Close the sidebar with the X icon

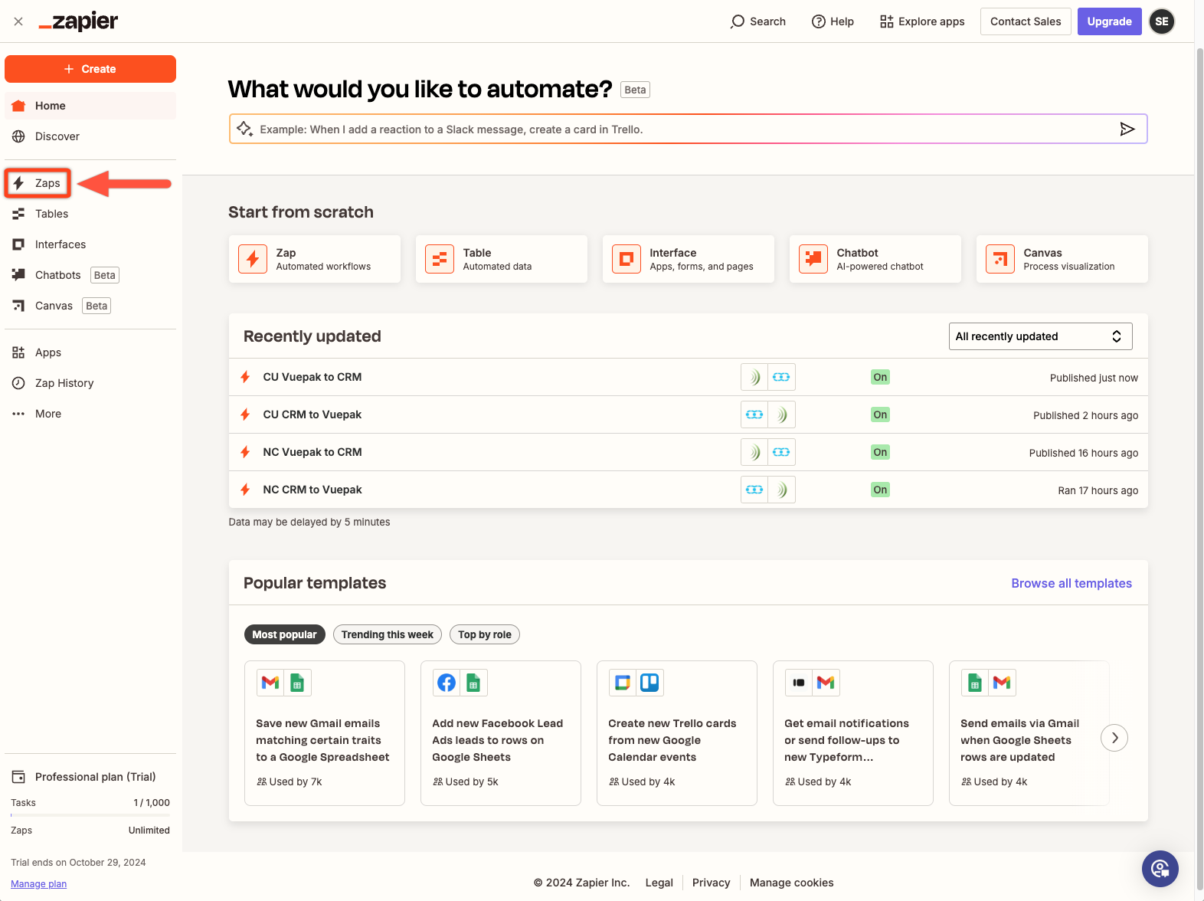(x=18, y=21)
